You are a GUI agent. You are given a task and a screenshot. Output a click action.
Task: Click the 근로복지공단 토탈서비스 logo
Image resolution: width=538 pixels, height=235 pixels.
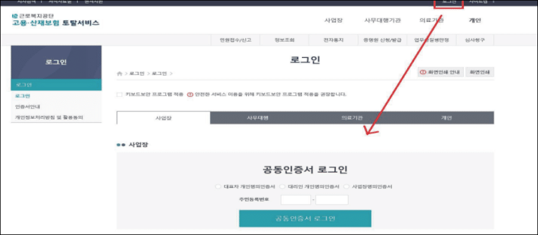point(55,20)
